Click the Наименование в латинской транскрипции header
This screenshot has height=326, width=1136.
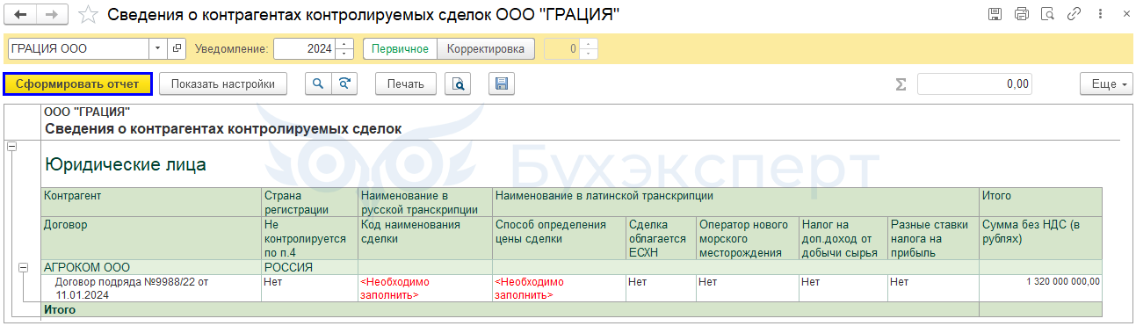[736, 201]
